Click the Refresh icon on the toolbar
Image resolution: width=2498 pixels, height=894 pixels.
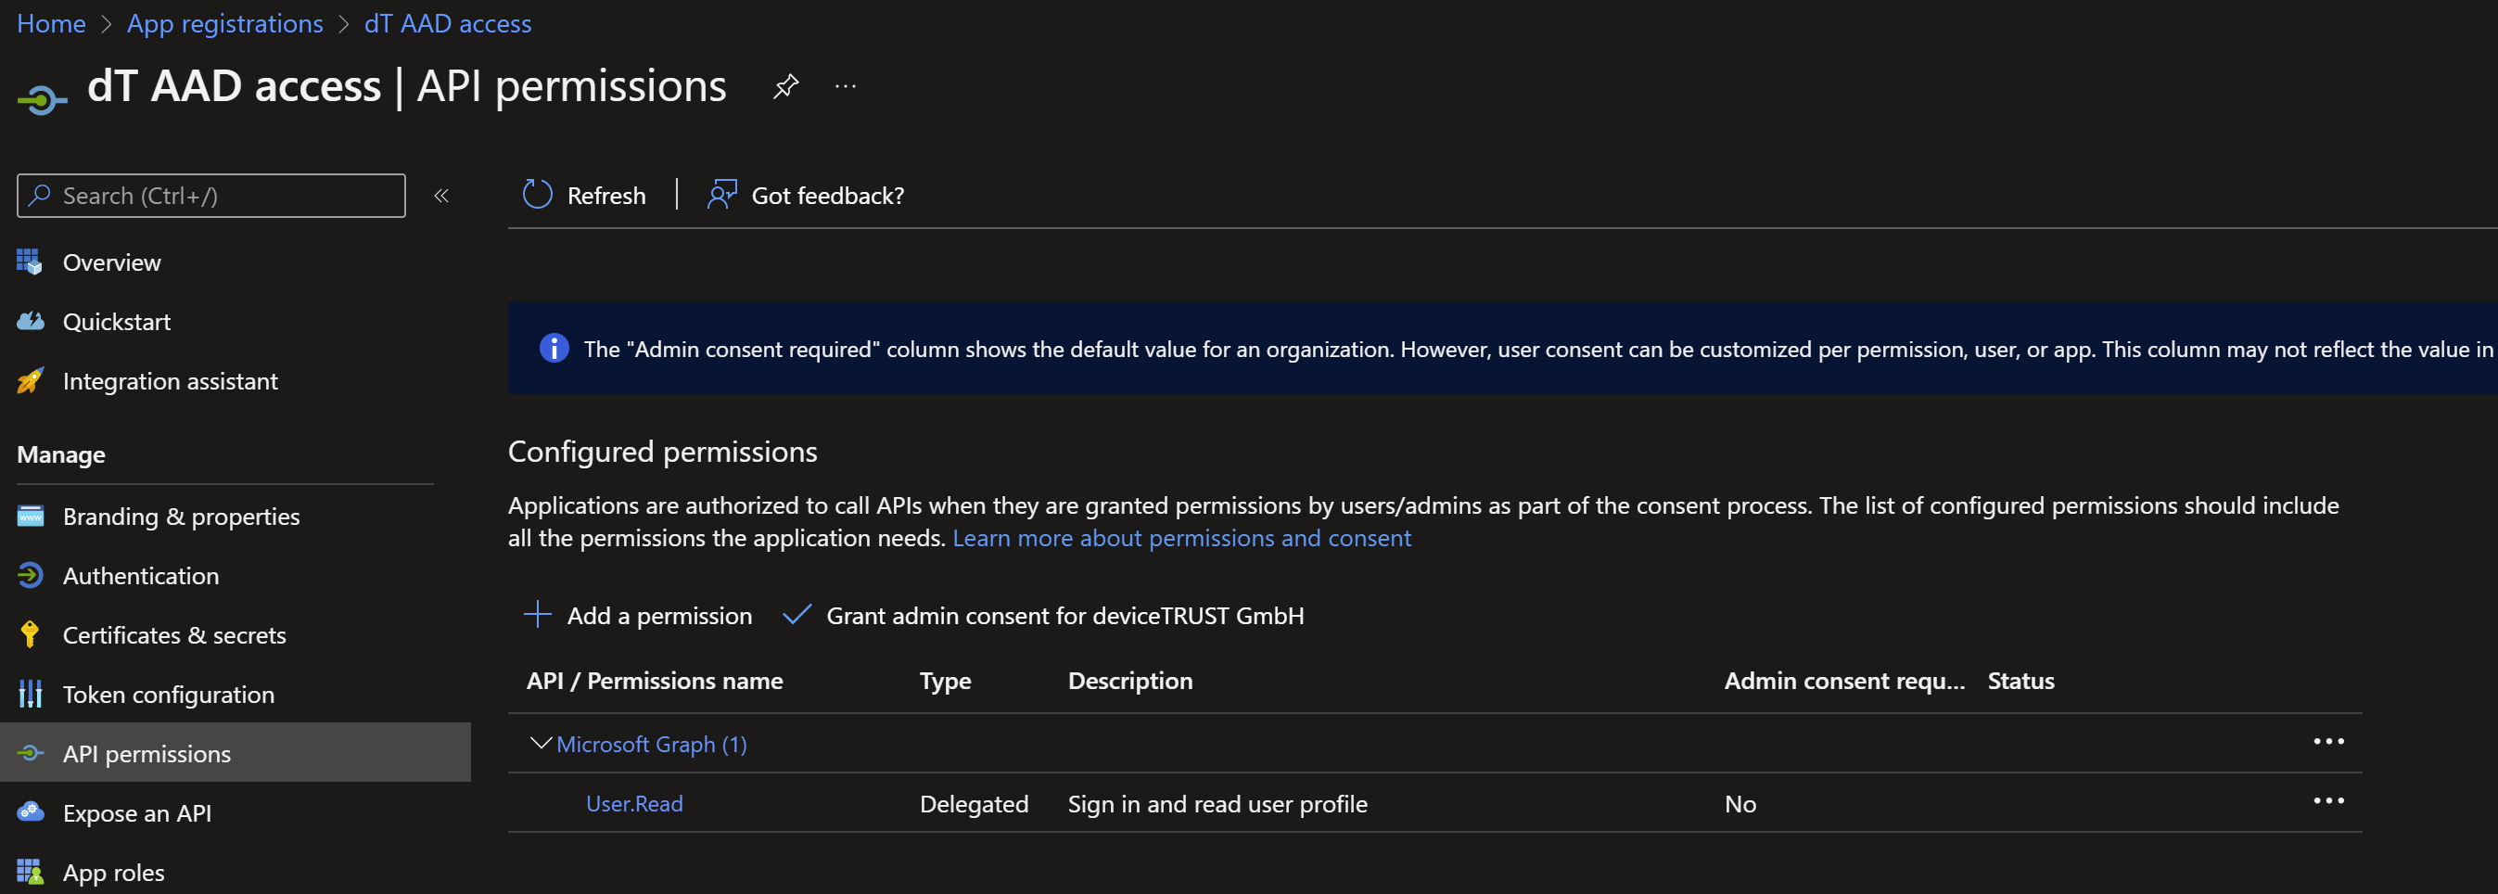point(536,194)
